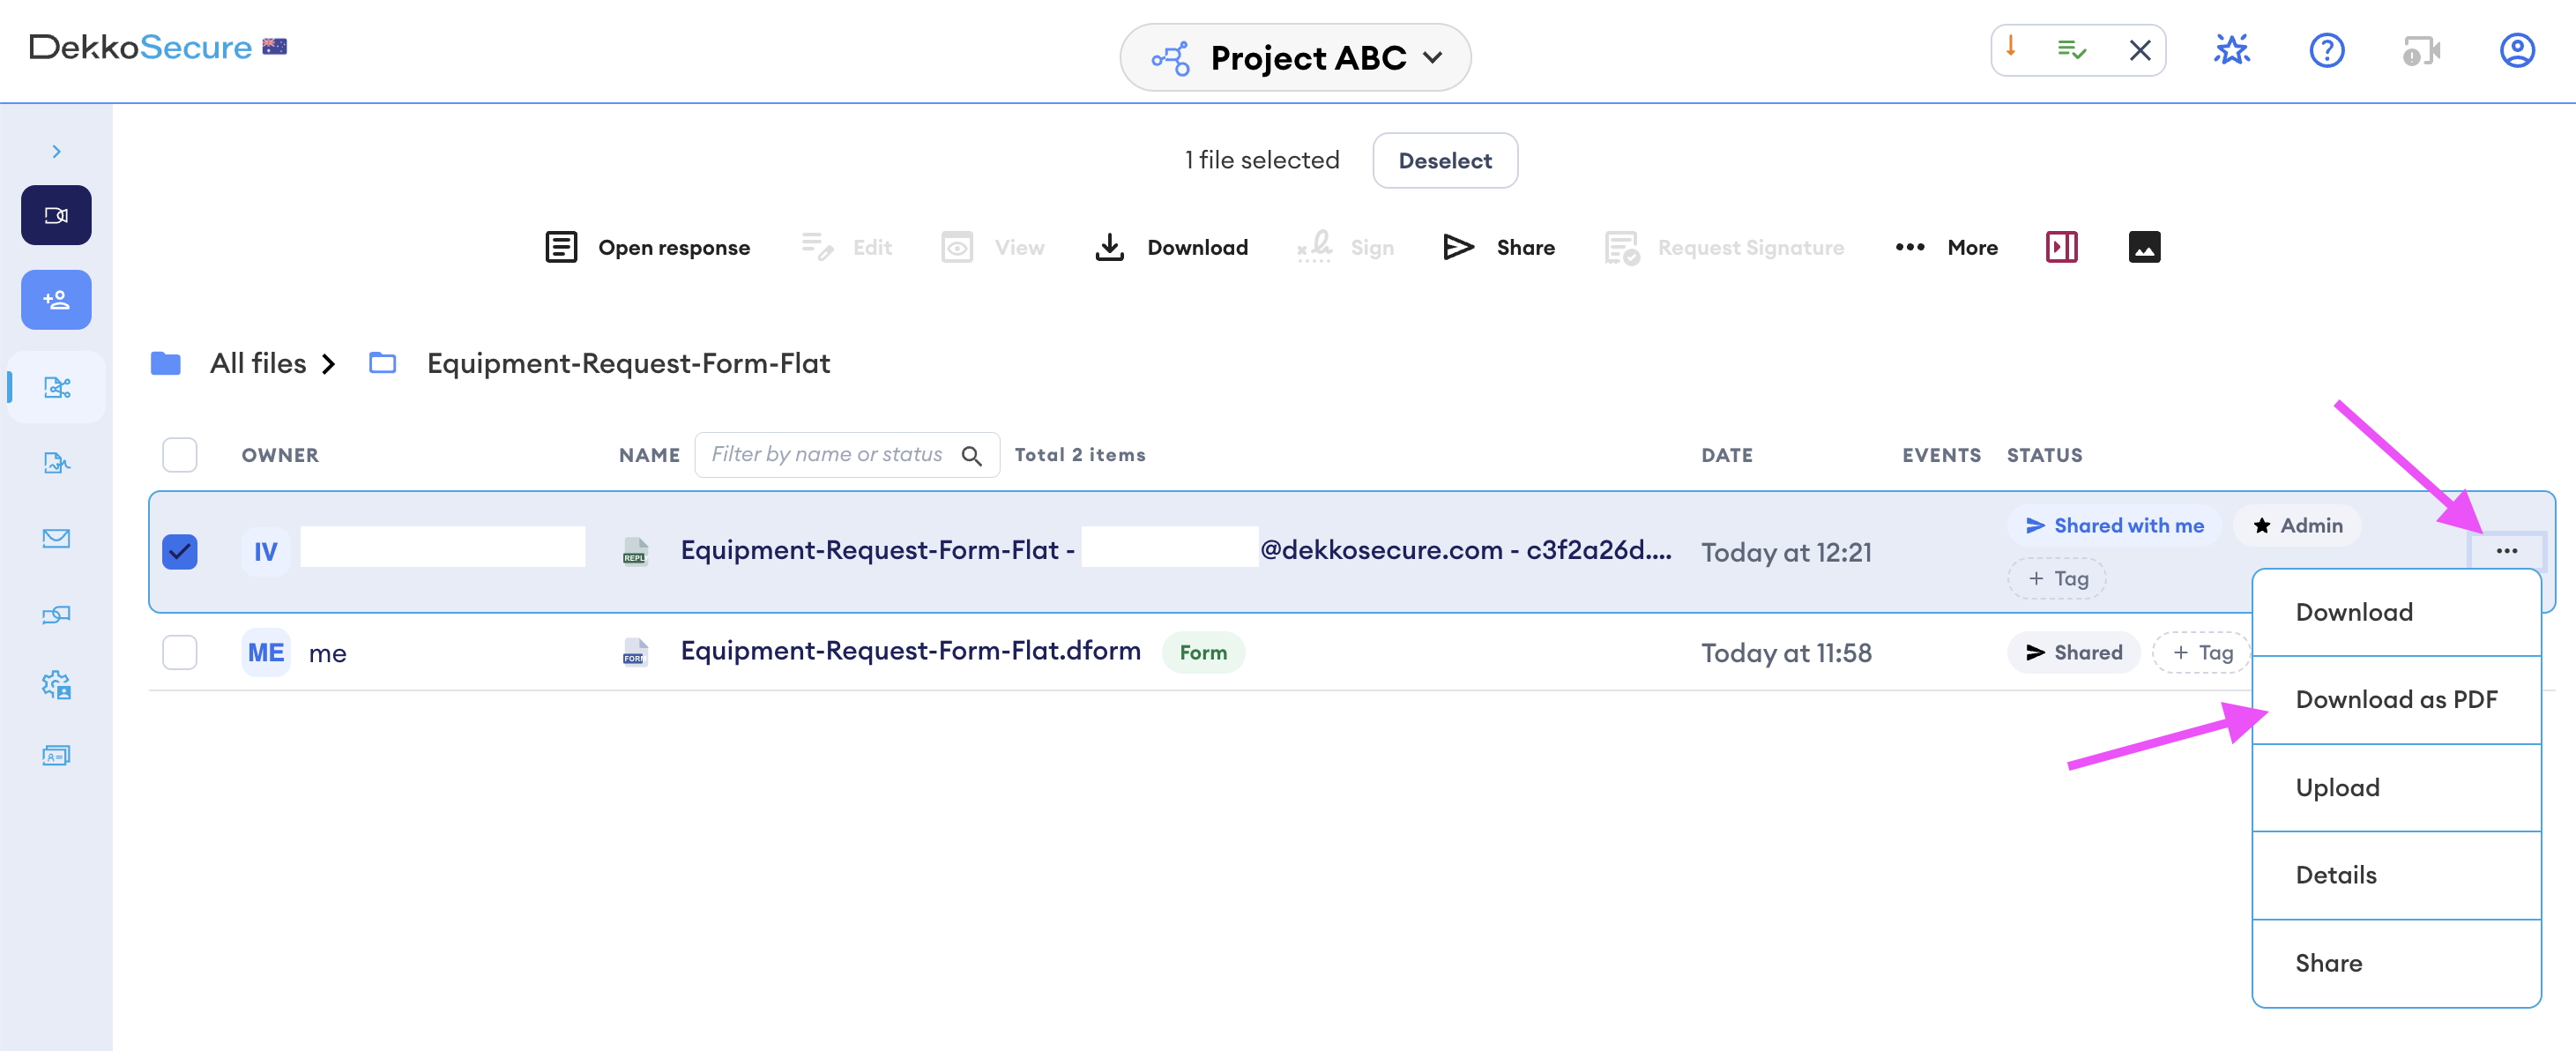Click the Today at 11:58 date cell
Image resolution: width=2576 pixels, height=1051 pixels.
pyautogui.click(x=1786, y=654)
